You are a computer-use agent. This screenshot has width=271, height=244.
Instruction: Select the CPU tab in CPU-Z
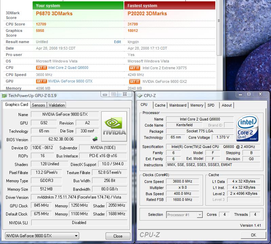pos(144,105)
